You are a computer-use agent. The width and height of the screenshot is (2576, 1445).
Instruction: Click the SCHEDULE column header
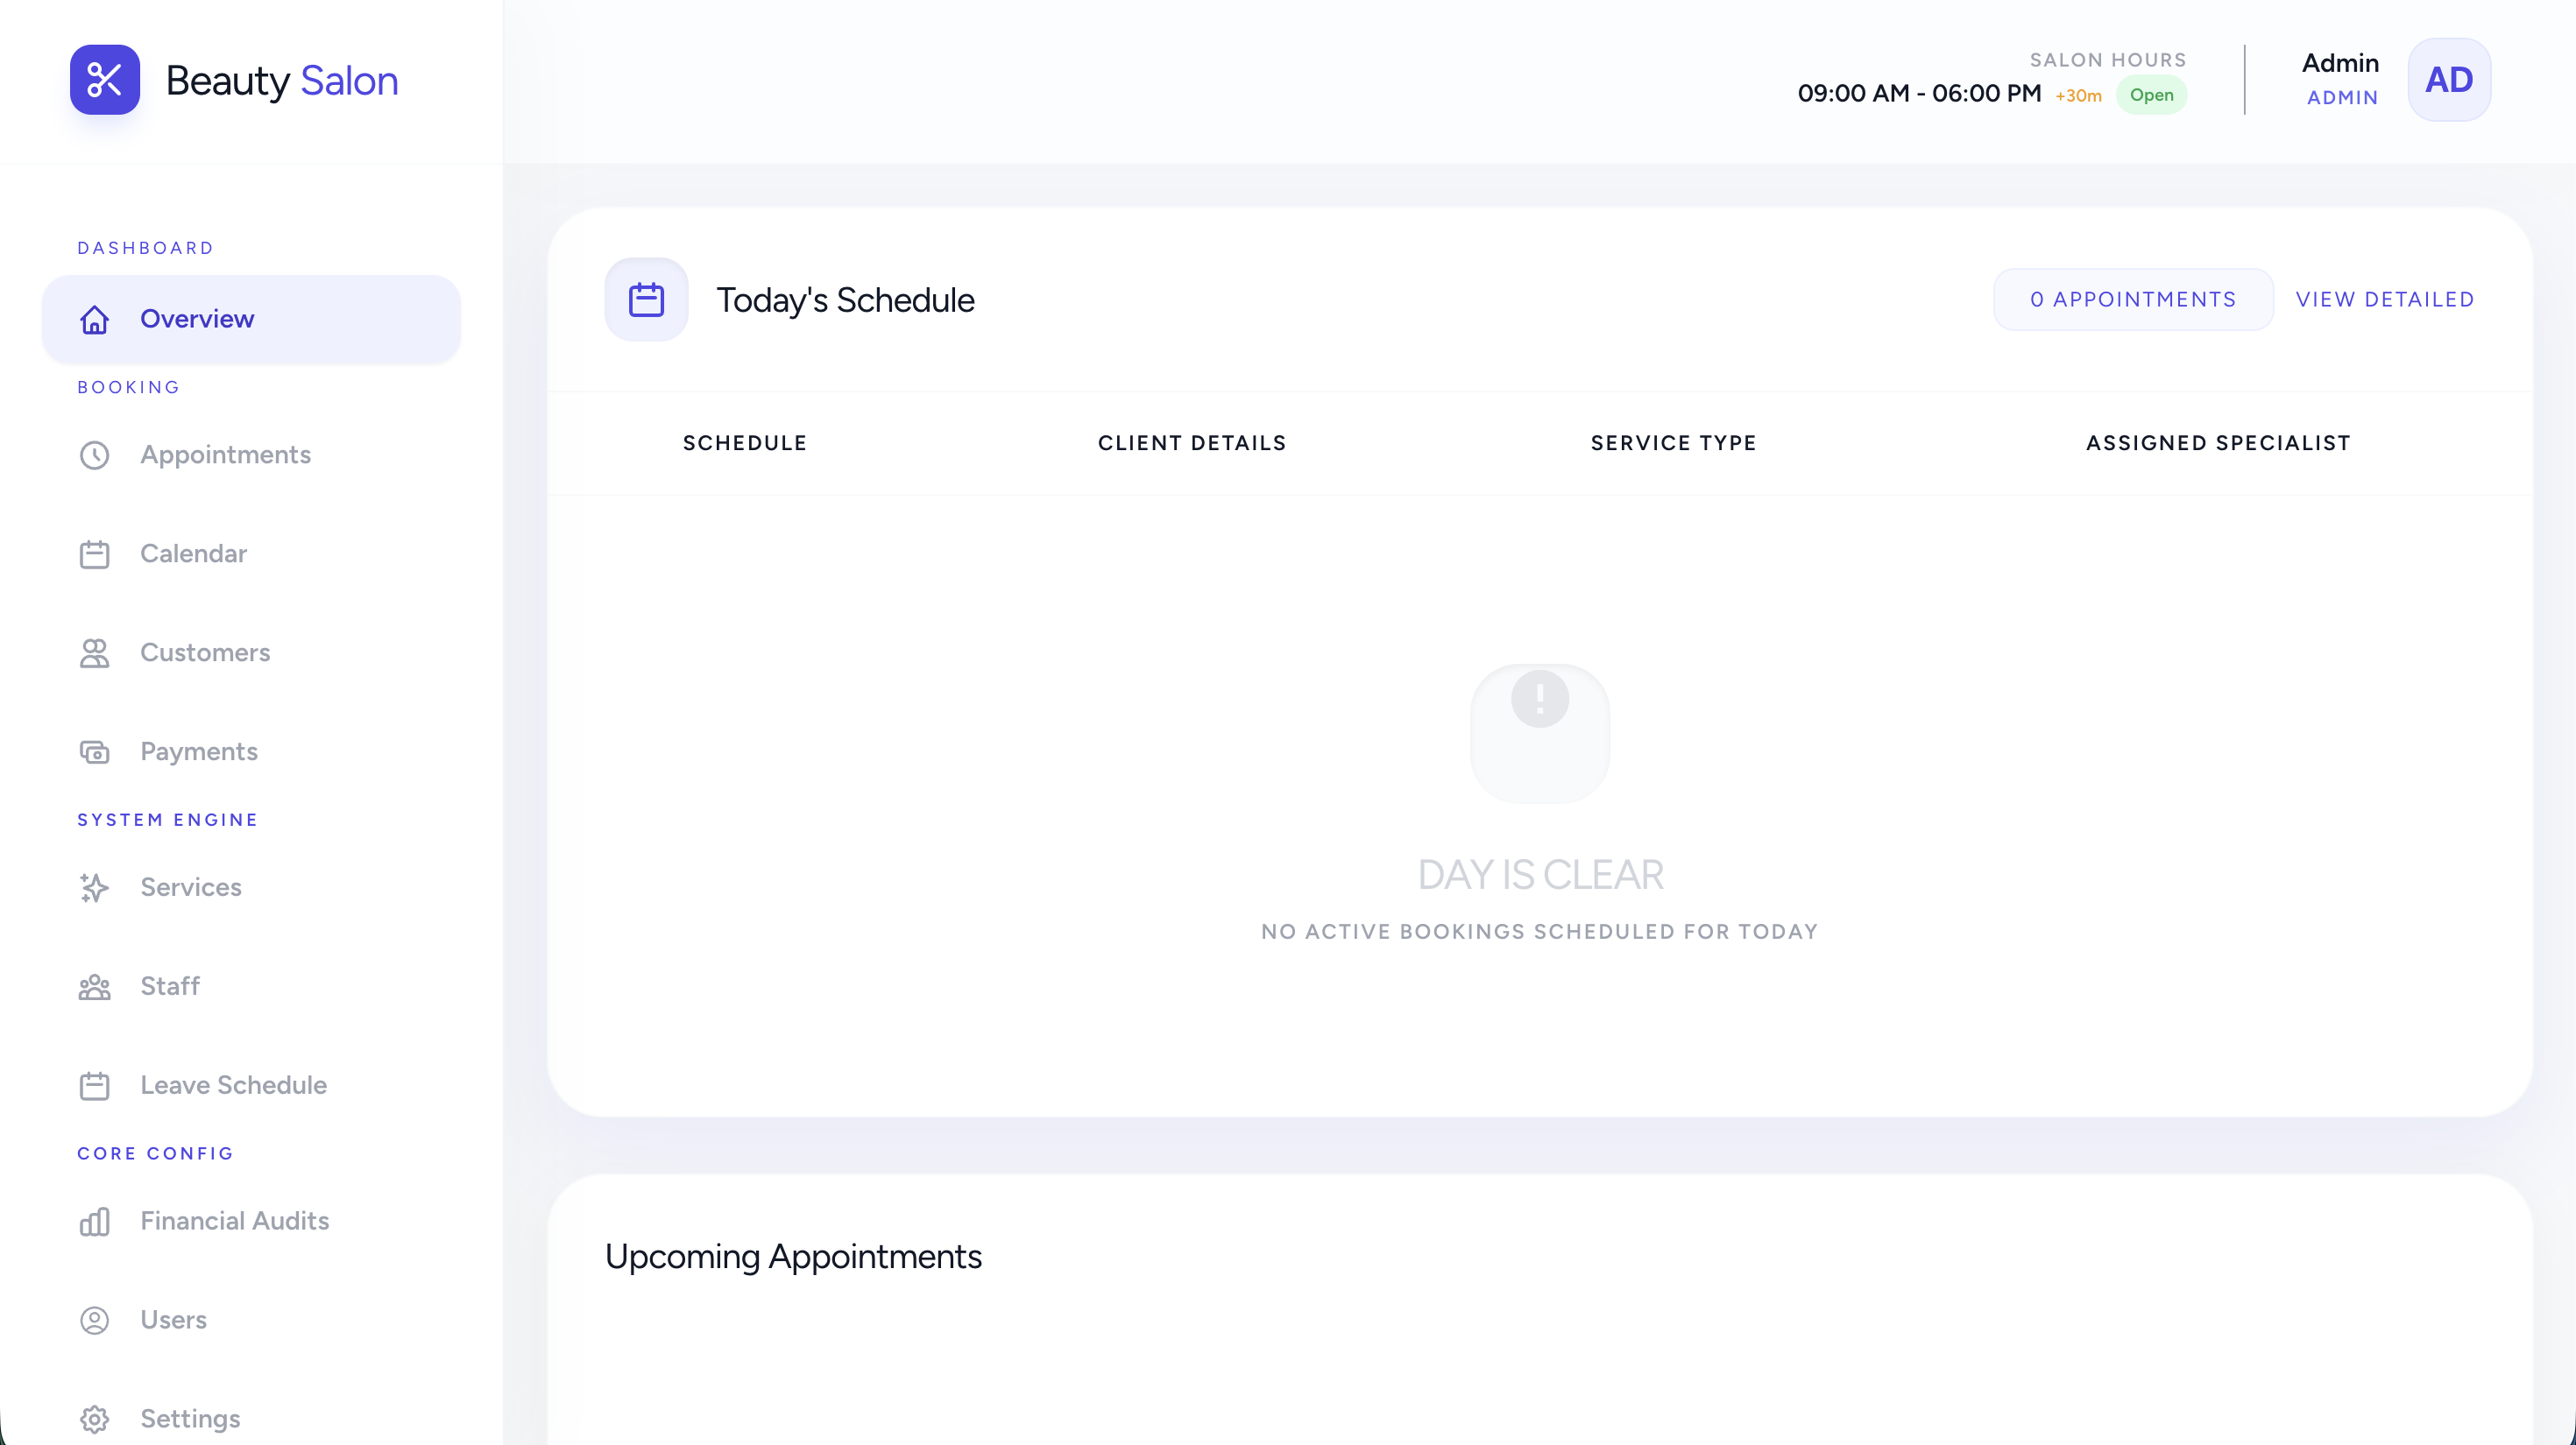click(745, 444)
